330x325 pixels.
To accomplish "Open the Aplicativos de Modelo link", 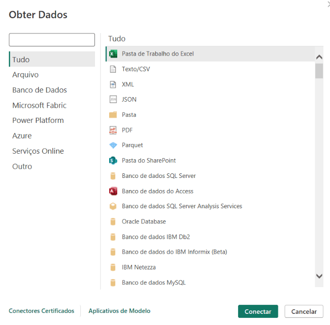I will point(119,311).
